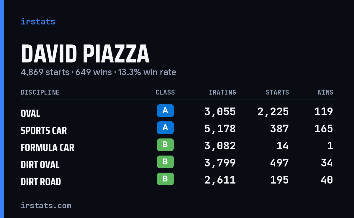Click the DAVID PIAZZA driver name heading

(85, 54)
